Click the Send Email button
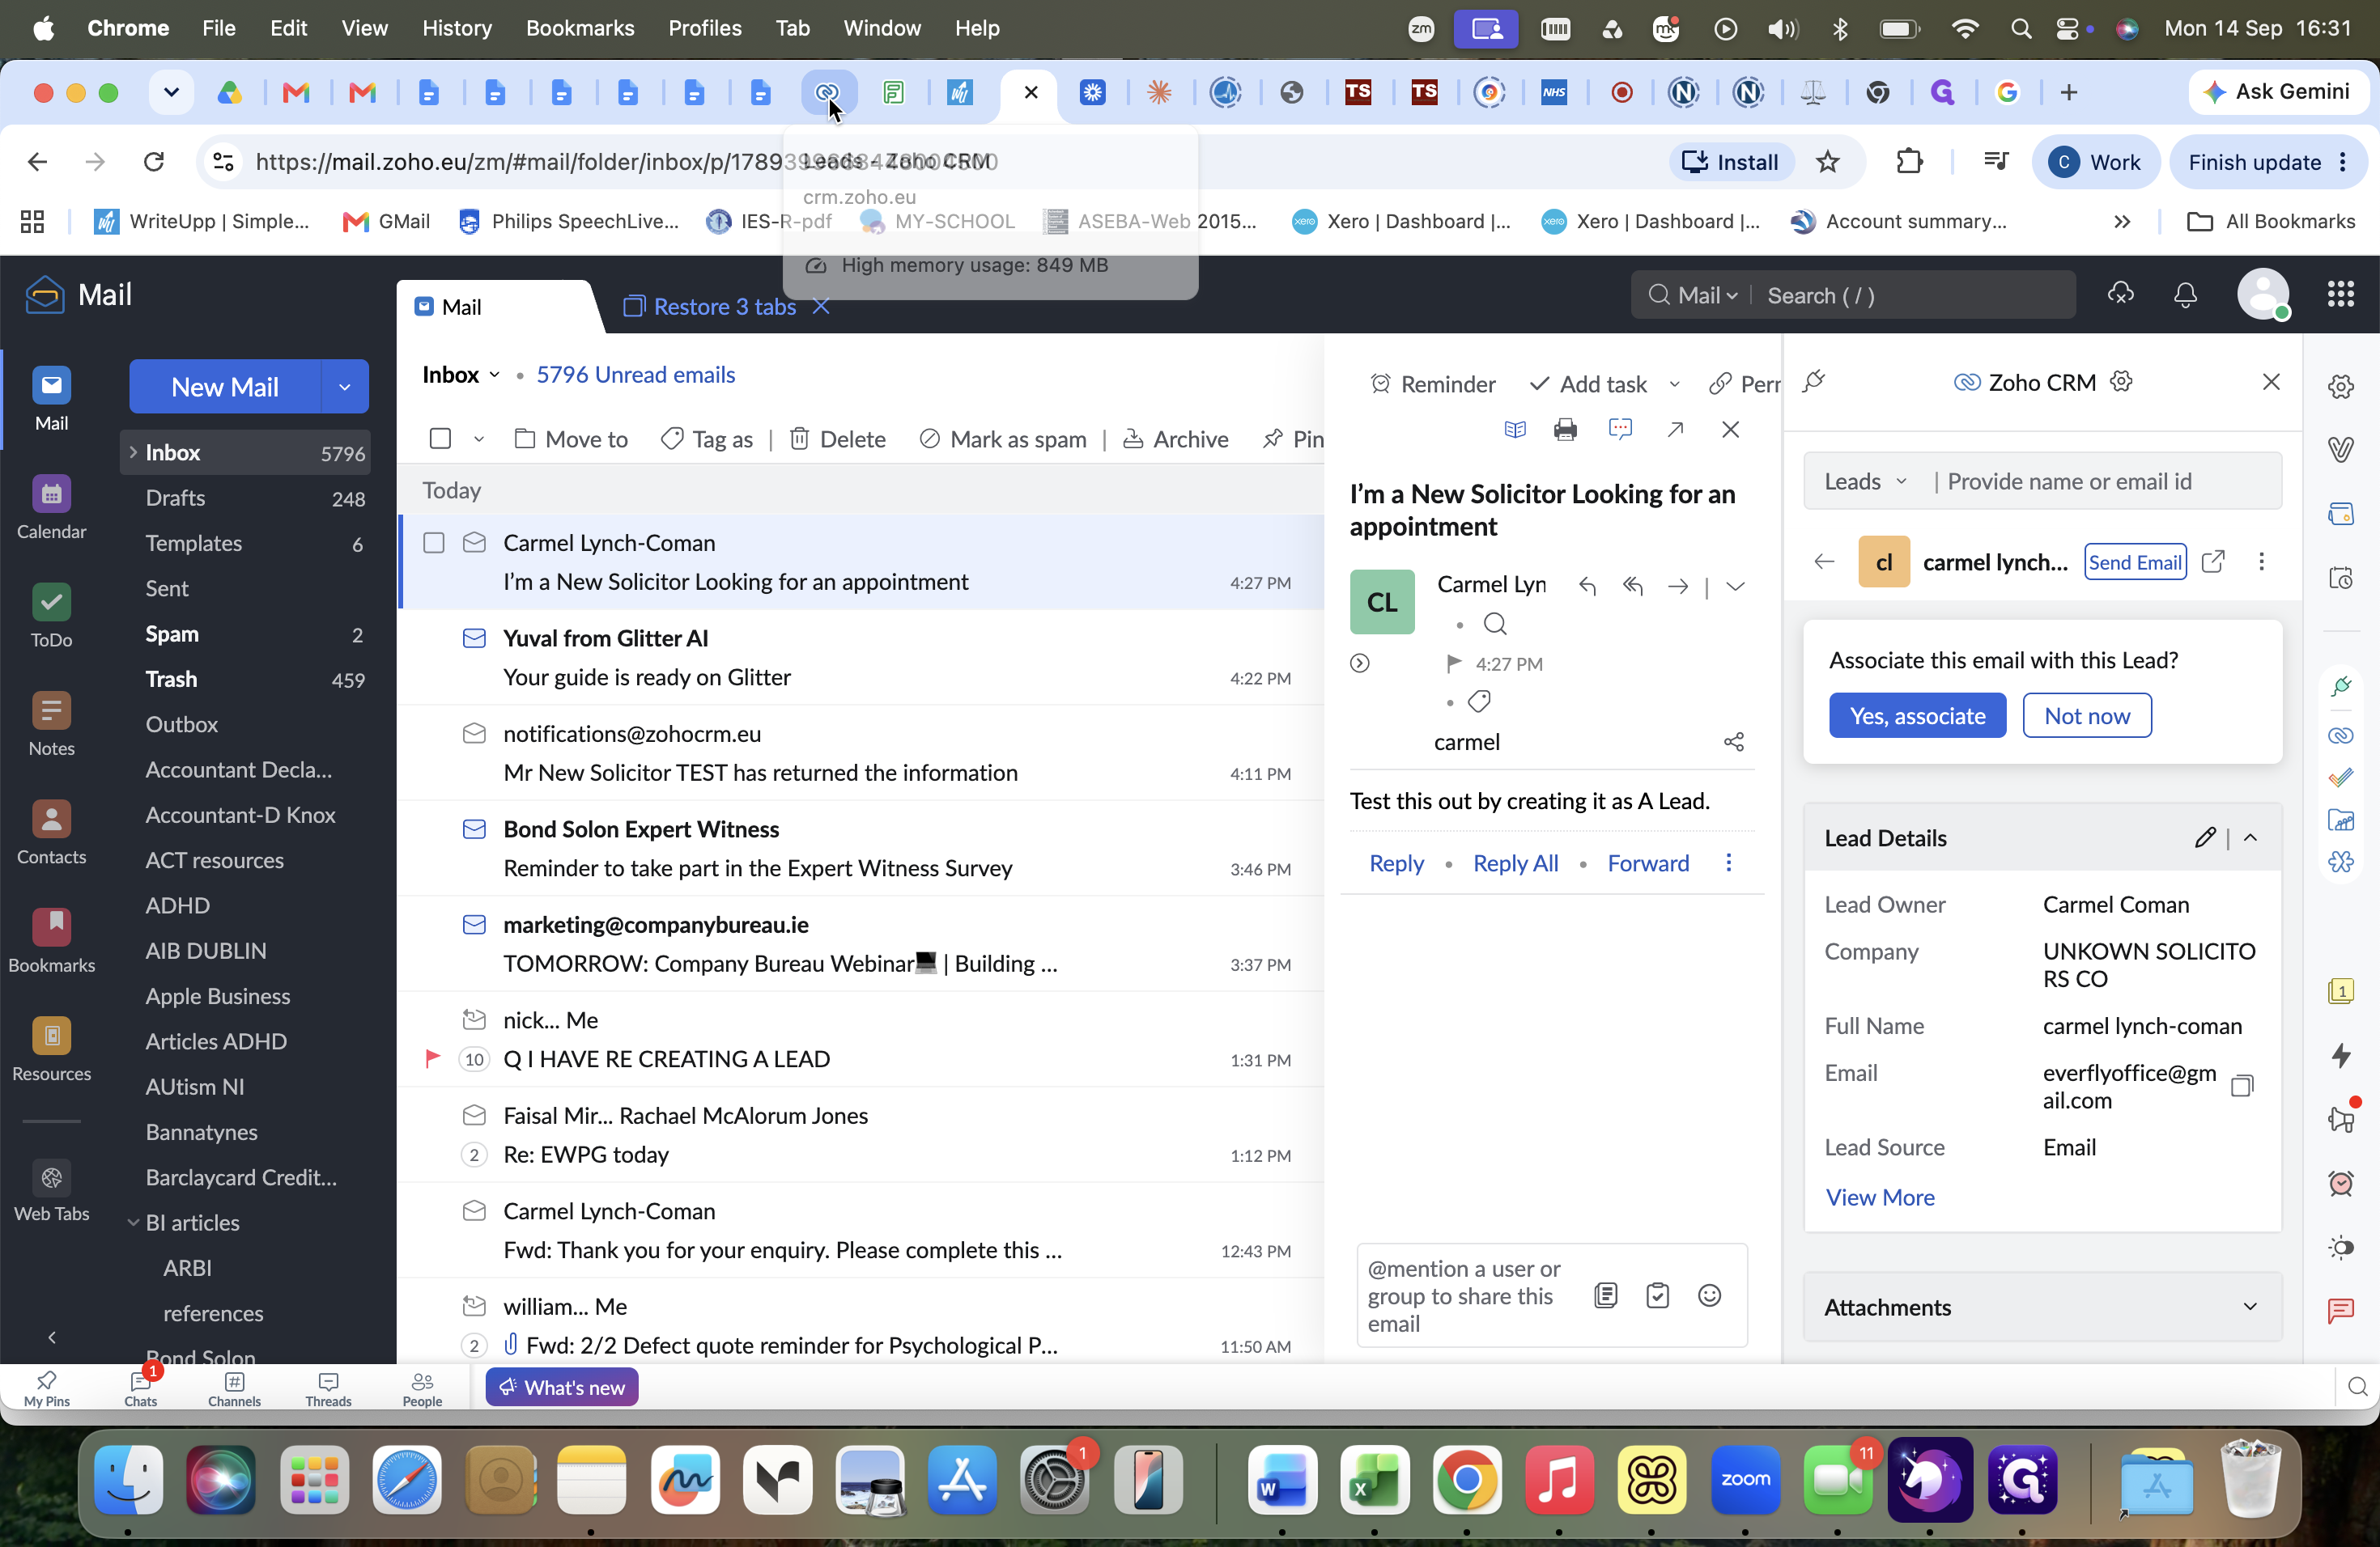 (2134, 562)
